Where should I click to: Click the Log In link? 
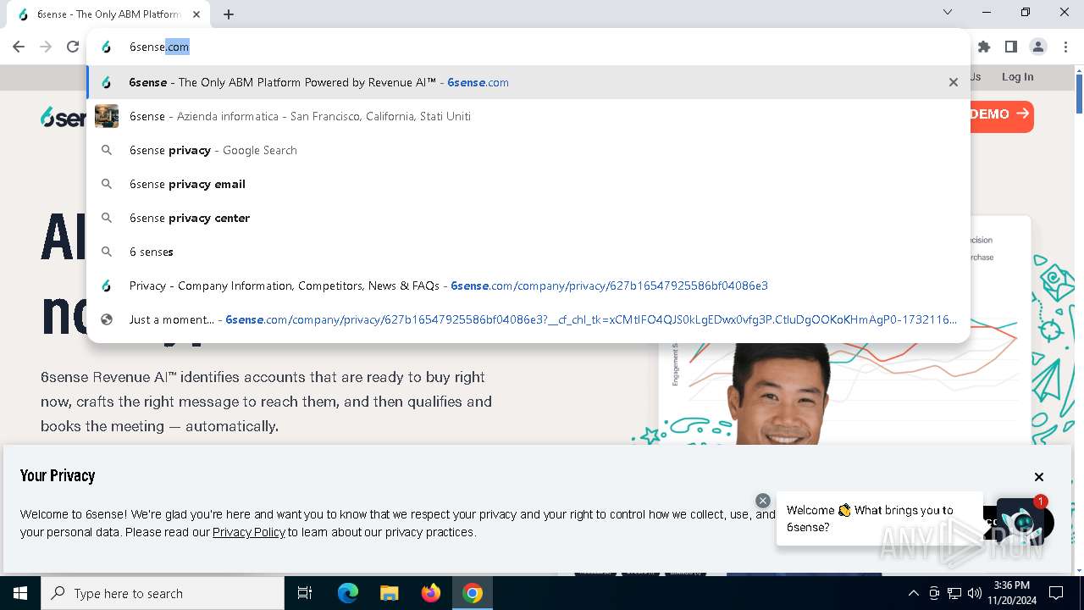1017,76
